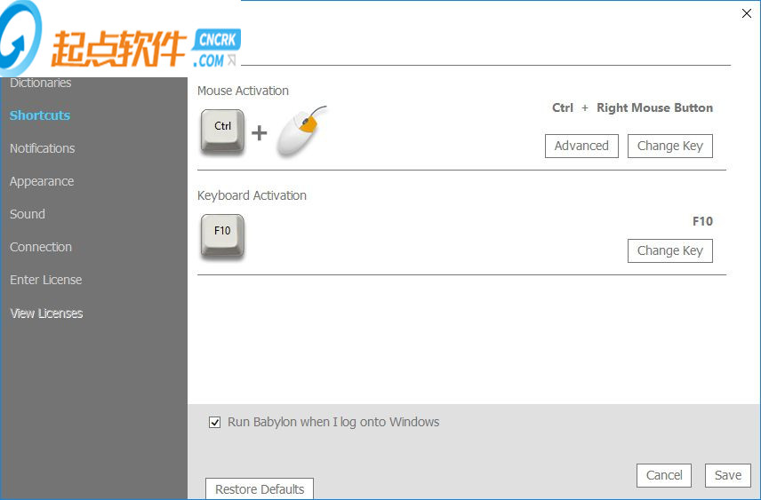Image resolution: width=761 pixels, height=500 pixels.
Task: Click the F10 key icon
Action: pyautogui.click(x=222, y=236)
